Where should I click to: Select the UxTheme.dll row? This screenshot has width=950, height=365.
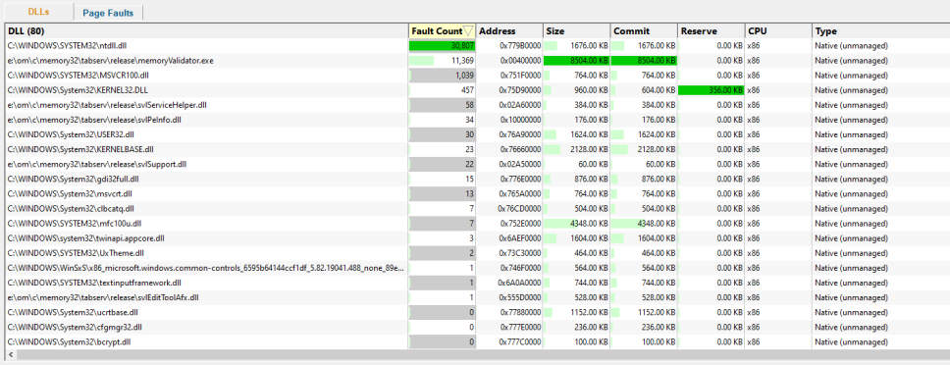point(477,253)
